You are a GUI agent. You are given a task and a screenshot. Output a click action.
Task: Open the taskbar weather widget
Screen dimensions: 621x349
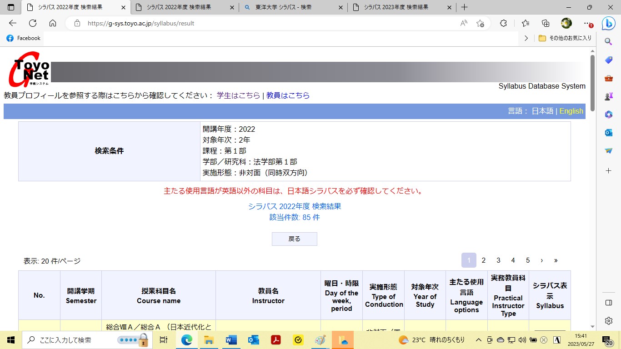pos(431,340)
